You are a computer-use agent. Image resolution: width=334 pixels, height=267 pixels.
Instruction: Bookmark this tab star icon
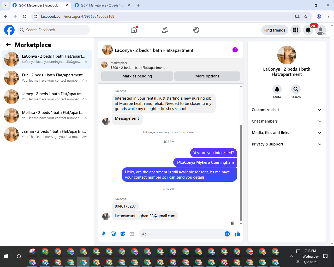click(x=306, y=16)
